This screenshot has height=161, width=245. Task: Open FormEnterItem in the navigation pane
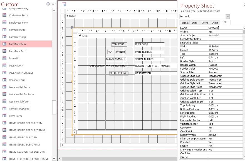26,44
